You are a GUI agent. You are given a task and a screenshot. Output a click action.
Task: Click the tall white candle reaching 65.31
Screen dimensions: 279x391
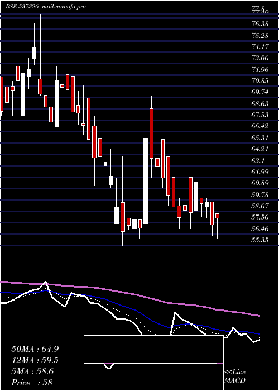point(146,181)
